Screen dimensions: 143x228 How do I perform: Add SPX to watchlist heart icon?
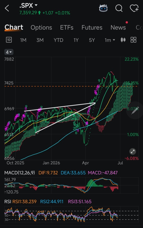tap(134, 8)
